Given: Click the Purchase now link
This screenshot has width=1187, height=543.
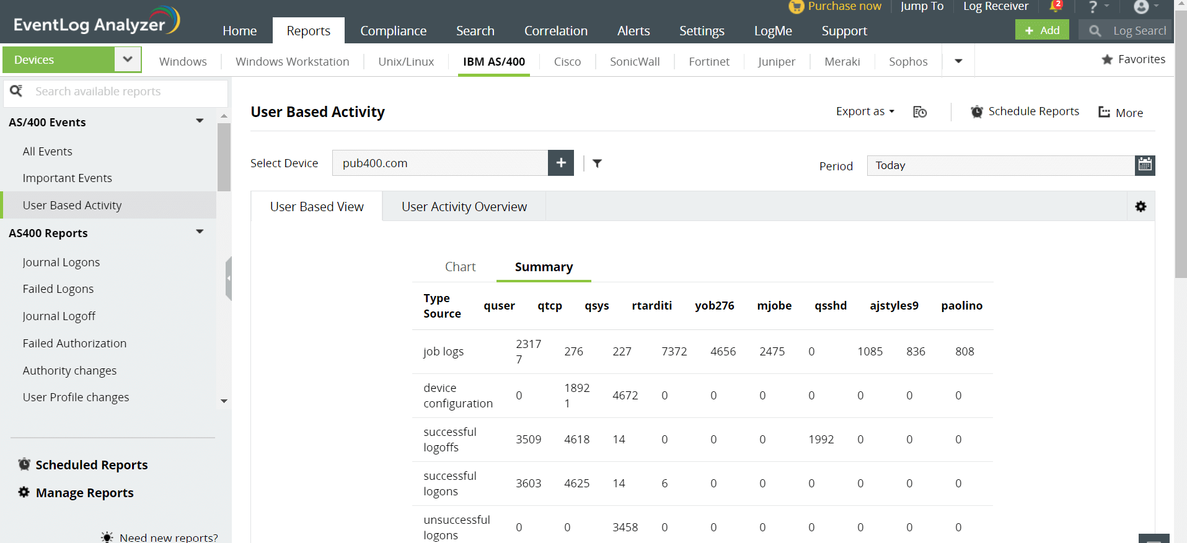Looking at the screenshot, I should click(844, 6).
